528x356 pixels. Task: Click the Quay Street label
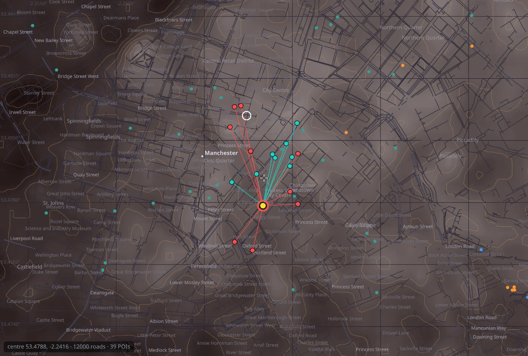click(x=86, y=175)
